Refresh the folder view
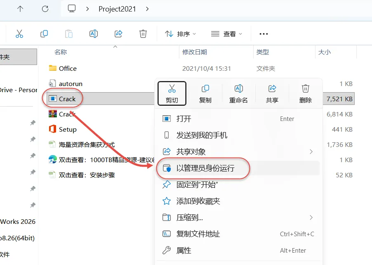The width and height of the screenshot is (372, 265). (45, 9)
